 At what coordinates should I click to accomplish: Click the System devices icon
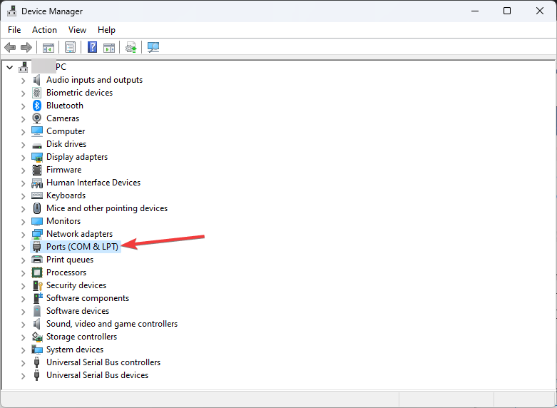click(x=37, y=350)
